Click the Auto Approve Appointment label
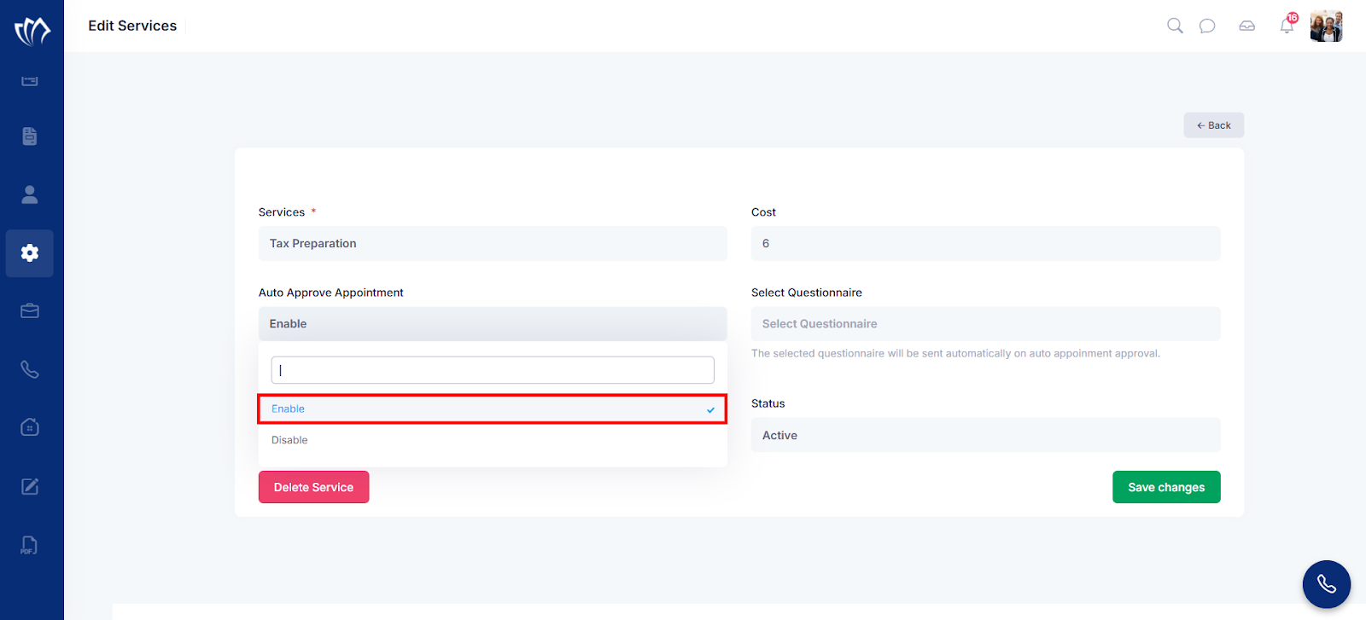The height and width of the screenshot is (620, 1366). (331, 293)
